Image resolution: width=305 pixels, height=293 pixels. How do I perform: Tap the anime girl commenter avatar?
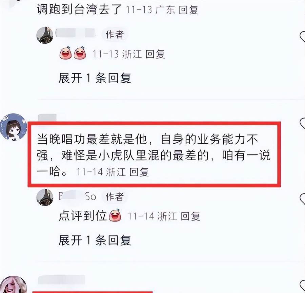click(x=14, y=127)
